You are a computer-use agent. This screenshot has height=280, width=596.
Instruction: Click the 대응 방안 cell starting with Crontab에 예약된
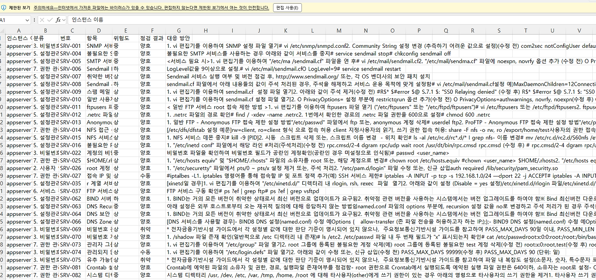click(x=179, y=267)
